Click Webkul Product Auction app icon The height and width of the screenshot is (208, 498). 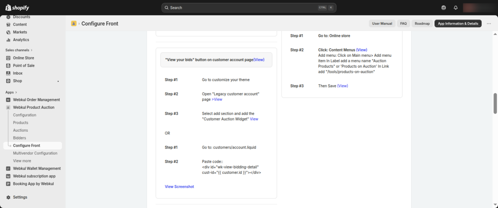point(8,107)
